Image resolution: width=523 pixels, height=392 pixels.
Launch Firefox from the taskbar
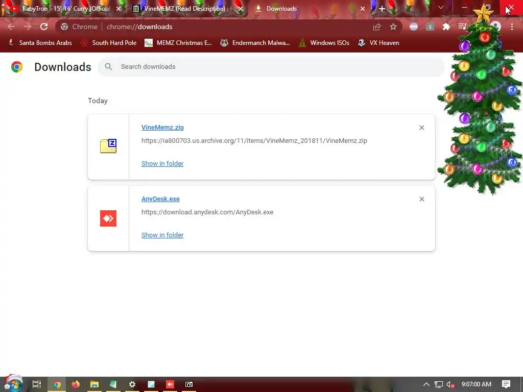coord(76,384)
